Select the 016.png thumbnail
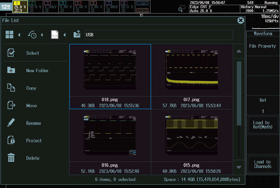The height and width of the screenshot is (188, 280). (110, 135)
